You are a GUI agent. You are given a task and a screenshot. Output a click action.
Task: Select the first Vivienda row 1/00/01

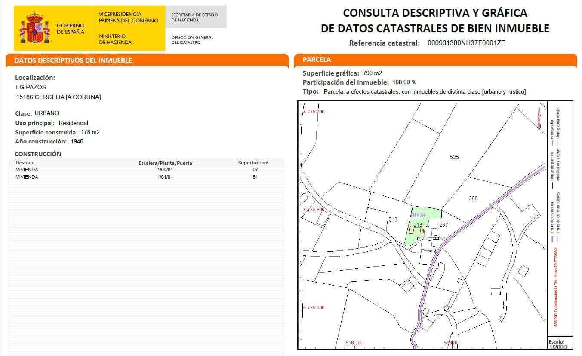[146, 170]
